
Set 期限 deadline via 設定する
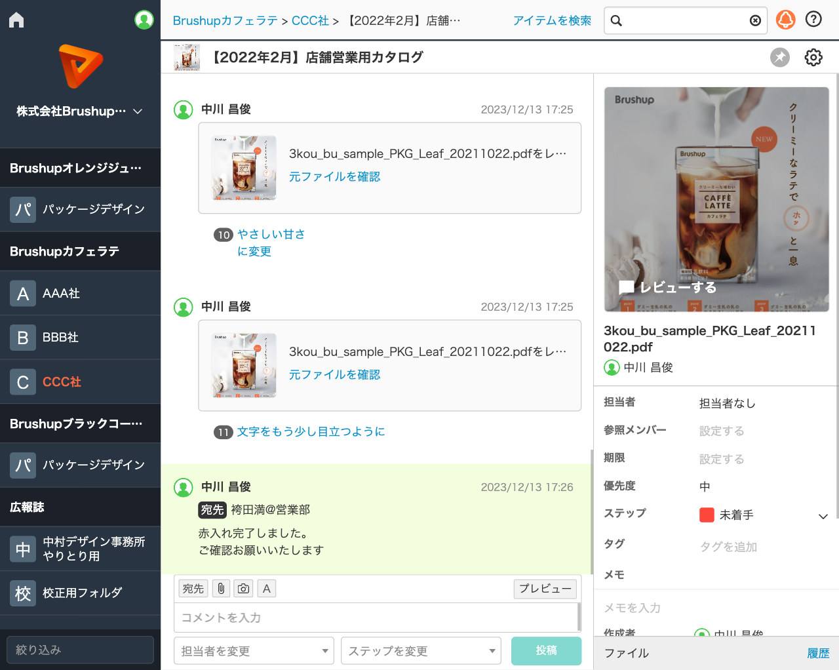click(722, 459)
